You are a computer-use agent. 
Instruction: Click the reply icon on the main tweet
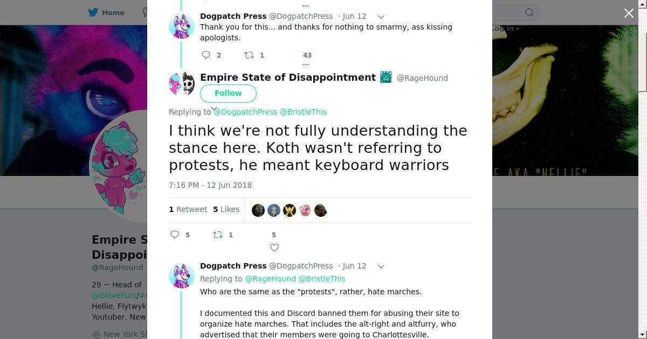175,235
